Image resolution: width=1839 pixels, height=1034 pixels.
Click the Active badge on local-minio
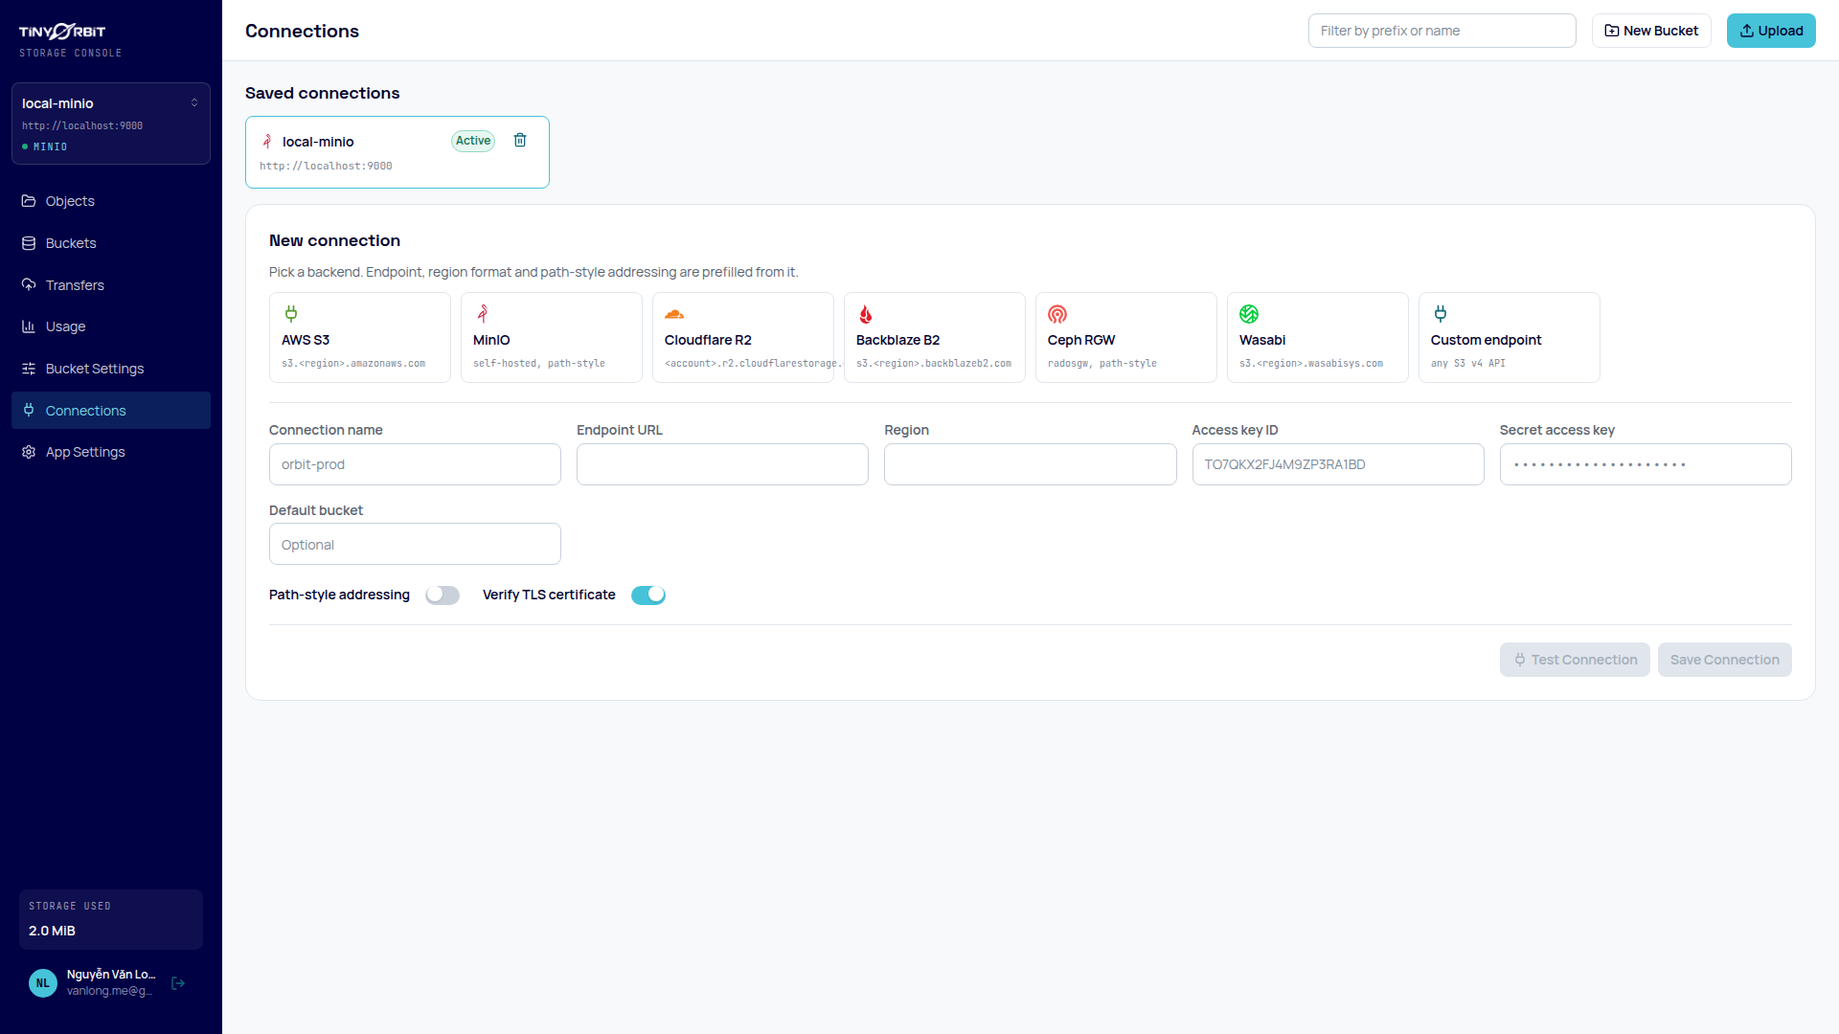(473, 141)
